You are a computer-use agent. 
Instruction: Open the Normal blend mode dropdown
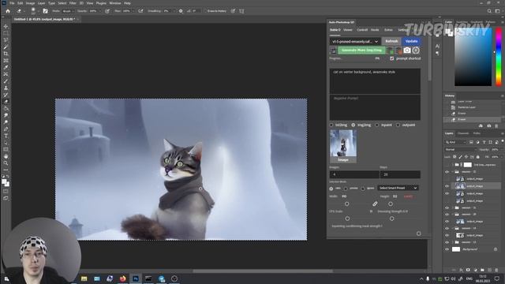pyautogui.click(x=461, y=150)
